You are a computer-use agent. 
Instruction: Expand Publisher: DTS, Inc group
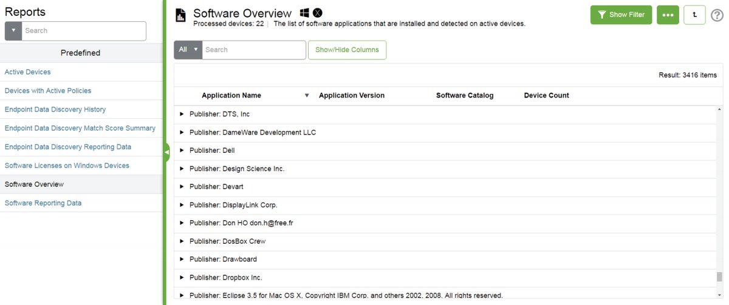pos(181,114)
